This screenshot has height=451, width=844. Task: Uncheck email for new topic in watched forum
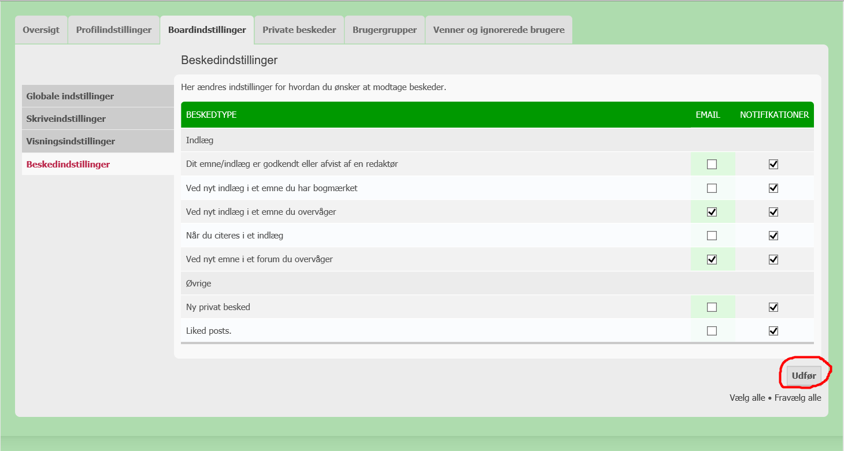pyautogui.click(x=712, y=259)
